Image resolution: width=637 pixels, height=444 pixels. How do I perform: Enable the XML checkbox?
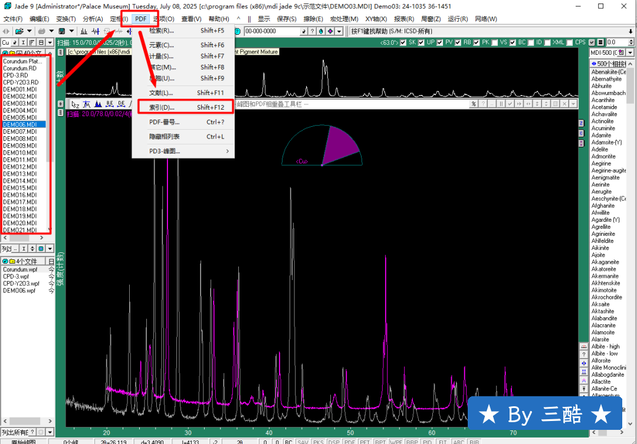tap(547, 42)
